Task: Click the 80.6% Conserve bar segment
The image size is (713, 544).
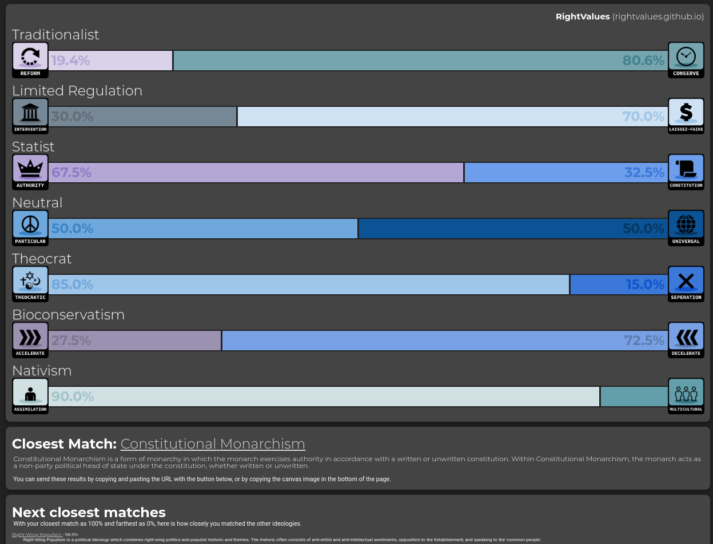Action: [420, 61]
